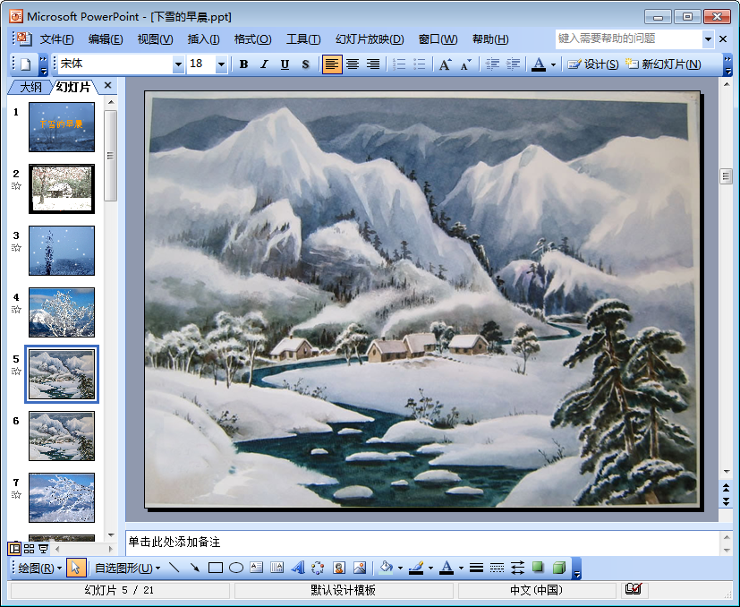Switch to the 大纲 outline tab
This screenshot has width=740, height=607.
(x=30, y=87)
